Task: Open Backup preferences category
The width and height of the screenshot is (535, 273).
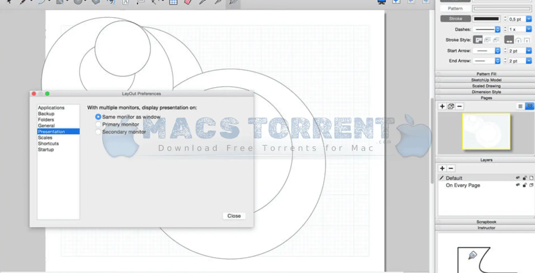Action: [46, 114]
